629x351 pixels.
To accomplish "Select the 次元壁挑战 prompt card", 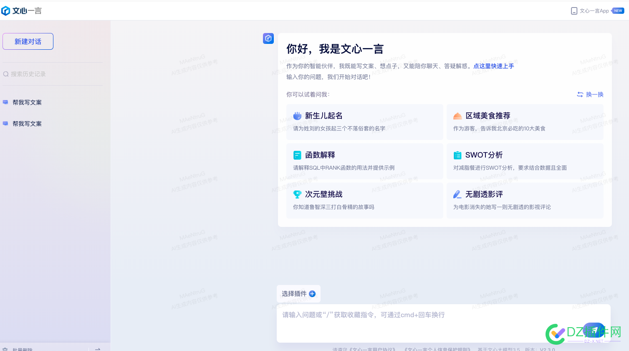I will [x=365, y=201].
